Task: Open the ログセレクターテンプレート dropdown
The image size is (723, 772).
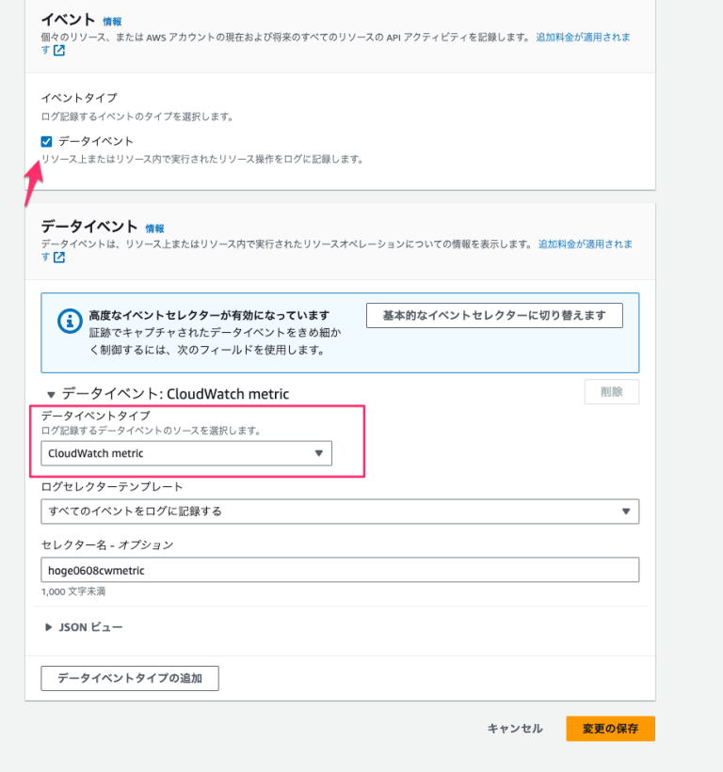Action: (342, 512)
